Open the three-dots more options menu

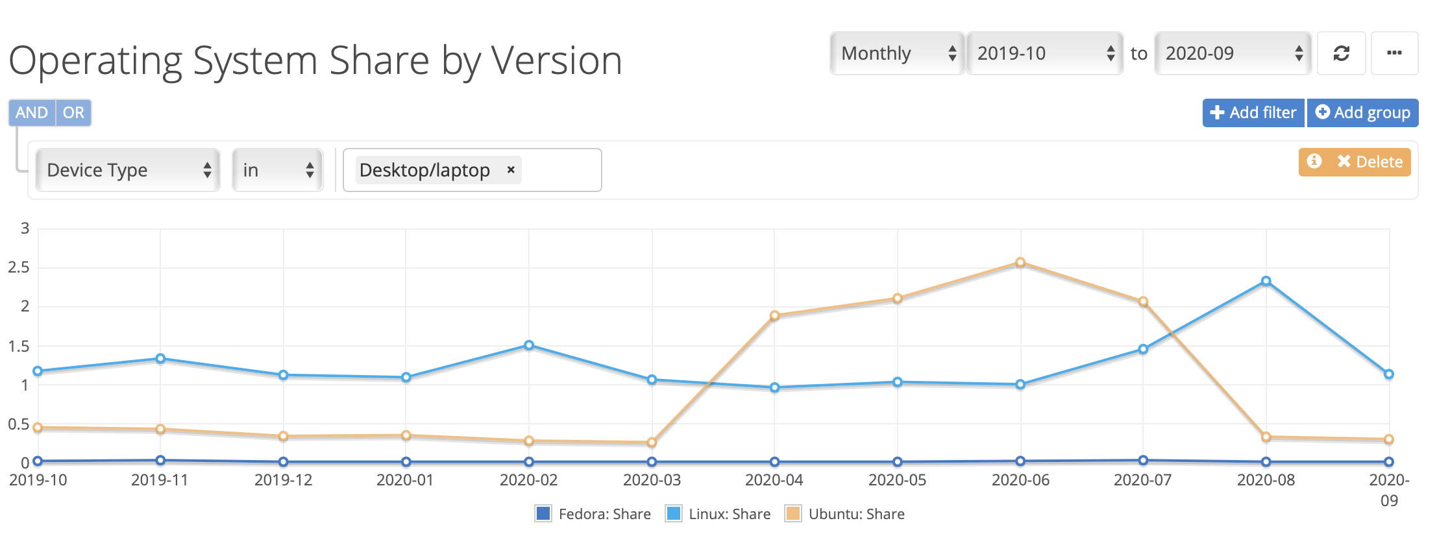point(1394,53)
